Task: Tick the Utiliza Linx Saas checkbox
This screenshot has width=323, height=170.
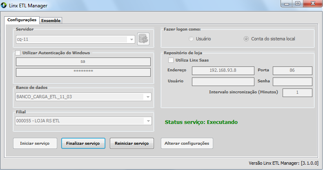Action: click(171, 60)
